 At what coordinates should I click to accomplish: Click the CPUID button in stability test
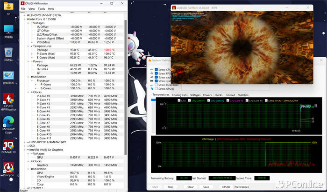click(226, 187)
